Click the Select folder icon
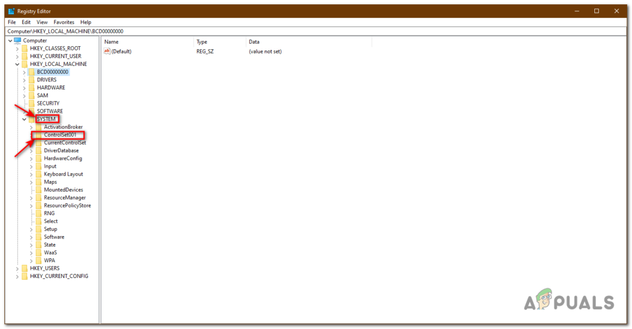 click(39, 221)
